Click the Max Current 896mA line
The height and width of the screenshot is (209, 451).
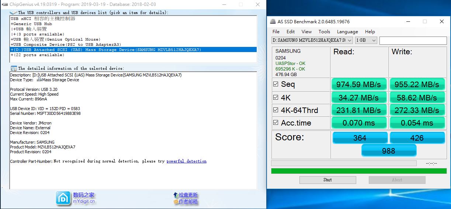[28, 99]
